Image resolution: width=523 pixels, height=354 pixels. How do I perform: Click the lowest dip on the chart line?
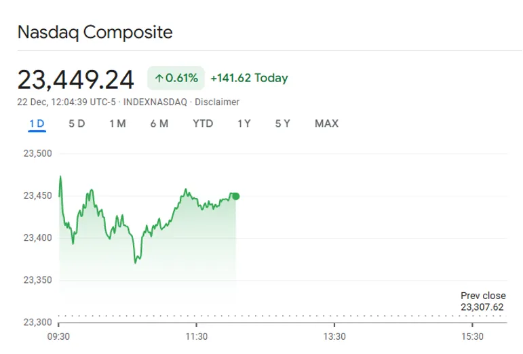pos(136,262)
